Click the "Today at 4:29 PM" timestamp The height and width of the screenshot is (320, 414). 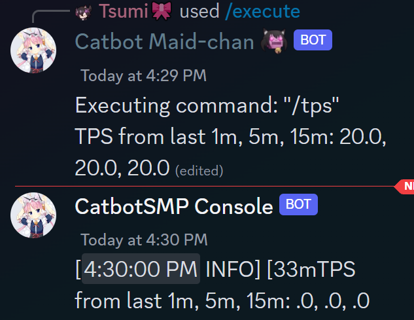(143, 75)
